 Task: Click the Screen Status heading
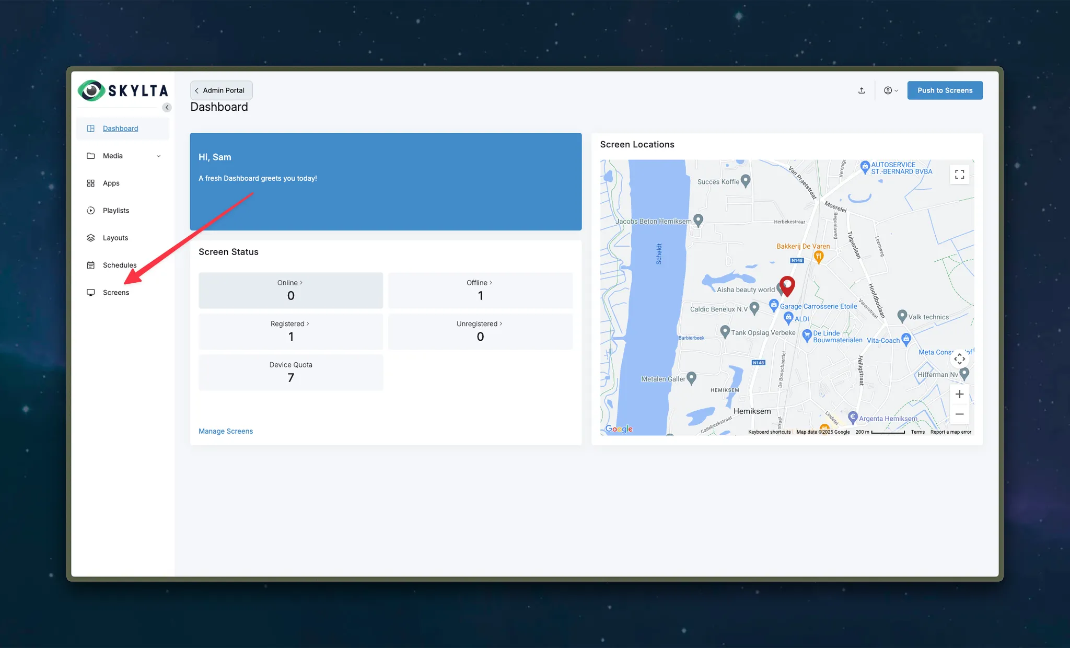pos(228,252)
